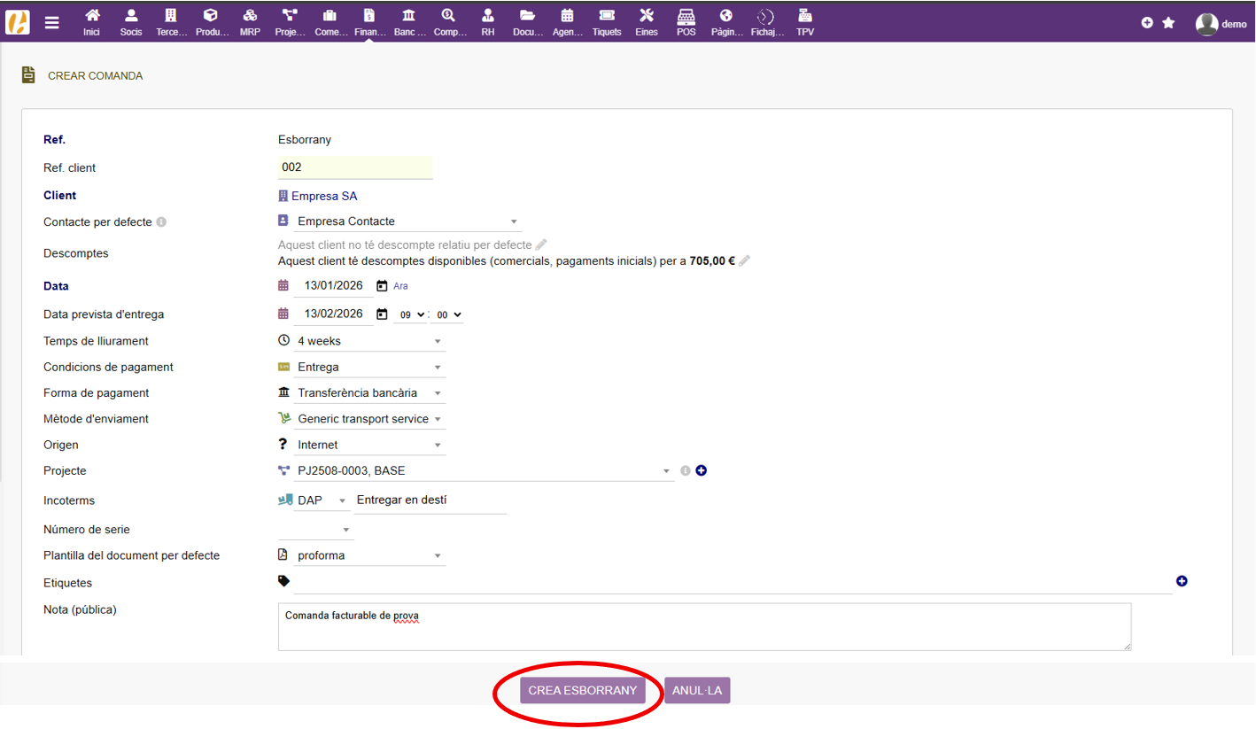Open the Eines tools icon
1256x729 pixels.
(647, 22)
